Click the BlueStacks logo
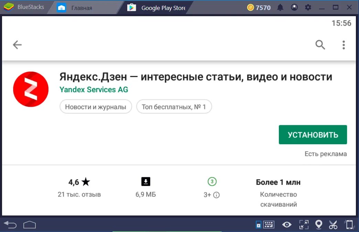Viewport: 359px width, 232px height. (9, 7)
